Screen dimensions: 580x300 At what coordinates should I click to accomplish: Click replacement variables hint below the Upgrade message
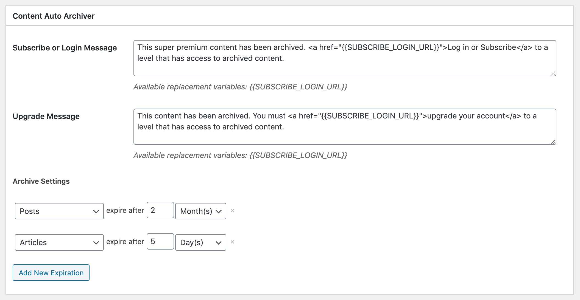[240, 155]
